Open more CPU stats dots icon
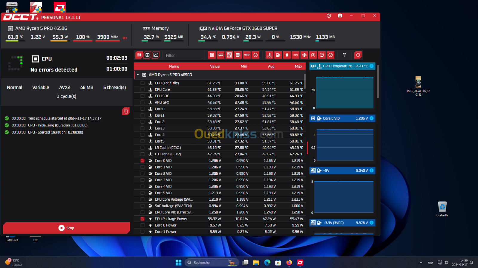This screenshot has height=268, width=478. (125, 38)
